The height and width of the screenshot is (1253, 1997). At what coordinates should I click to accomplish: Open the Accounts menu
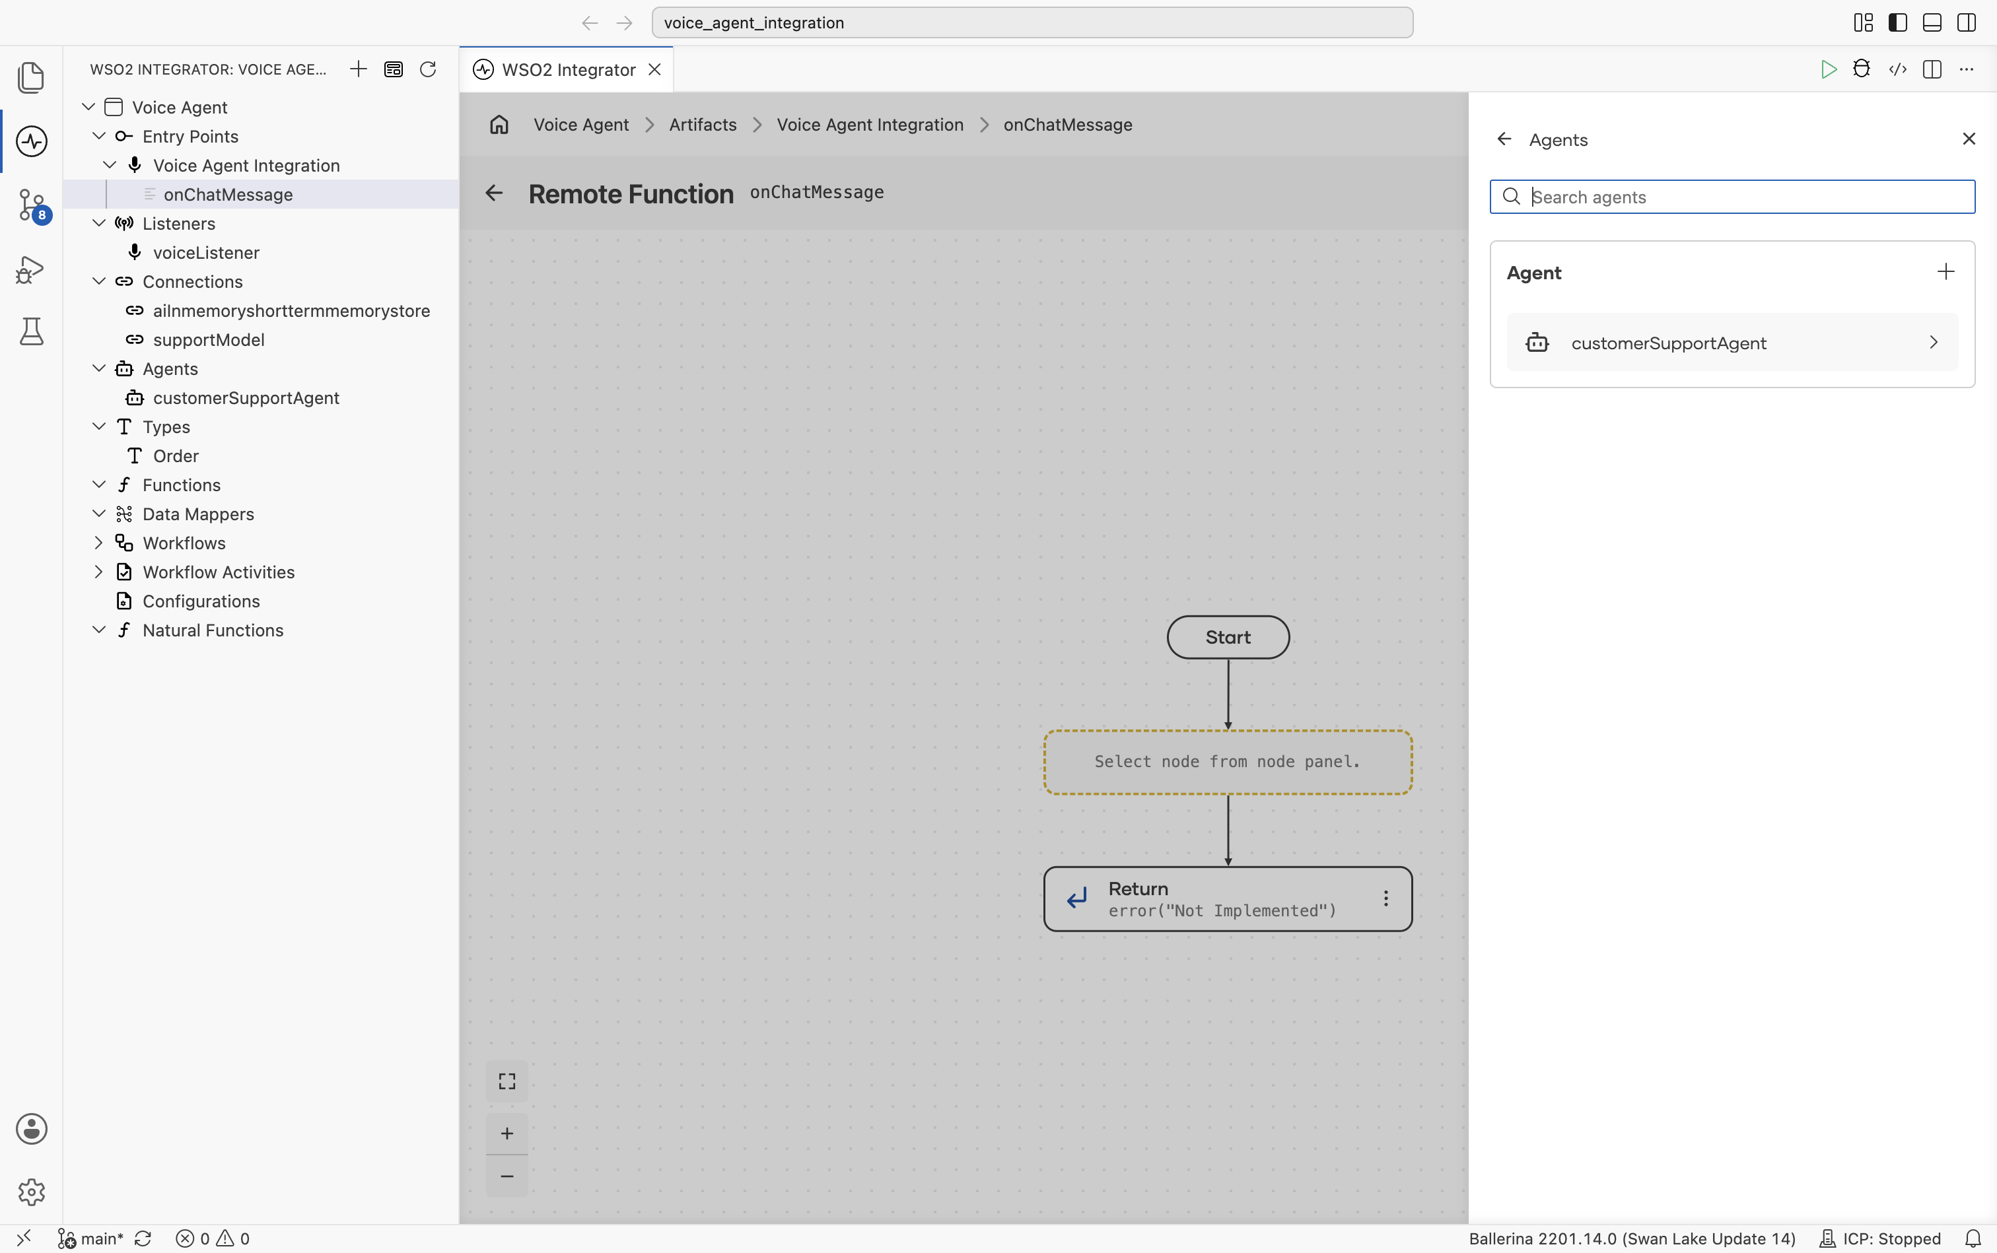30,1129
